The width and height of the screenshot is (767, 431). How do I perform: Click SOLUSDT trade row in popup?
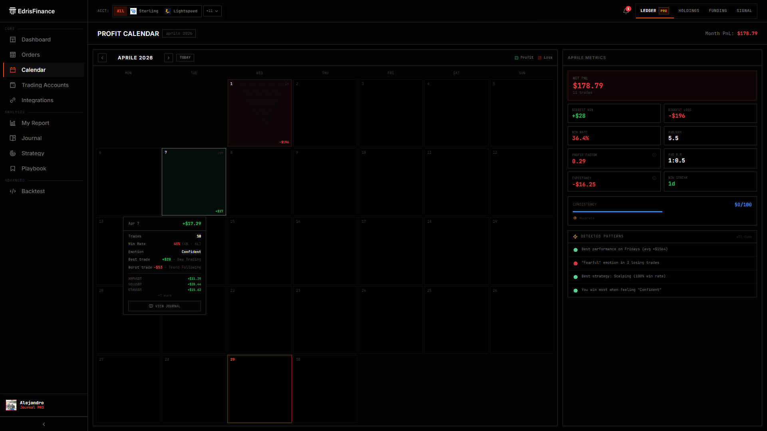[165, 285]
